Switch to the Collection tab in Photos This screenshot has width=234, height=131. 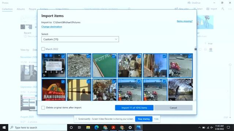tap(7, 9)
